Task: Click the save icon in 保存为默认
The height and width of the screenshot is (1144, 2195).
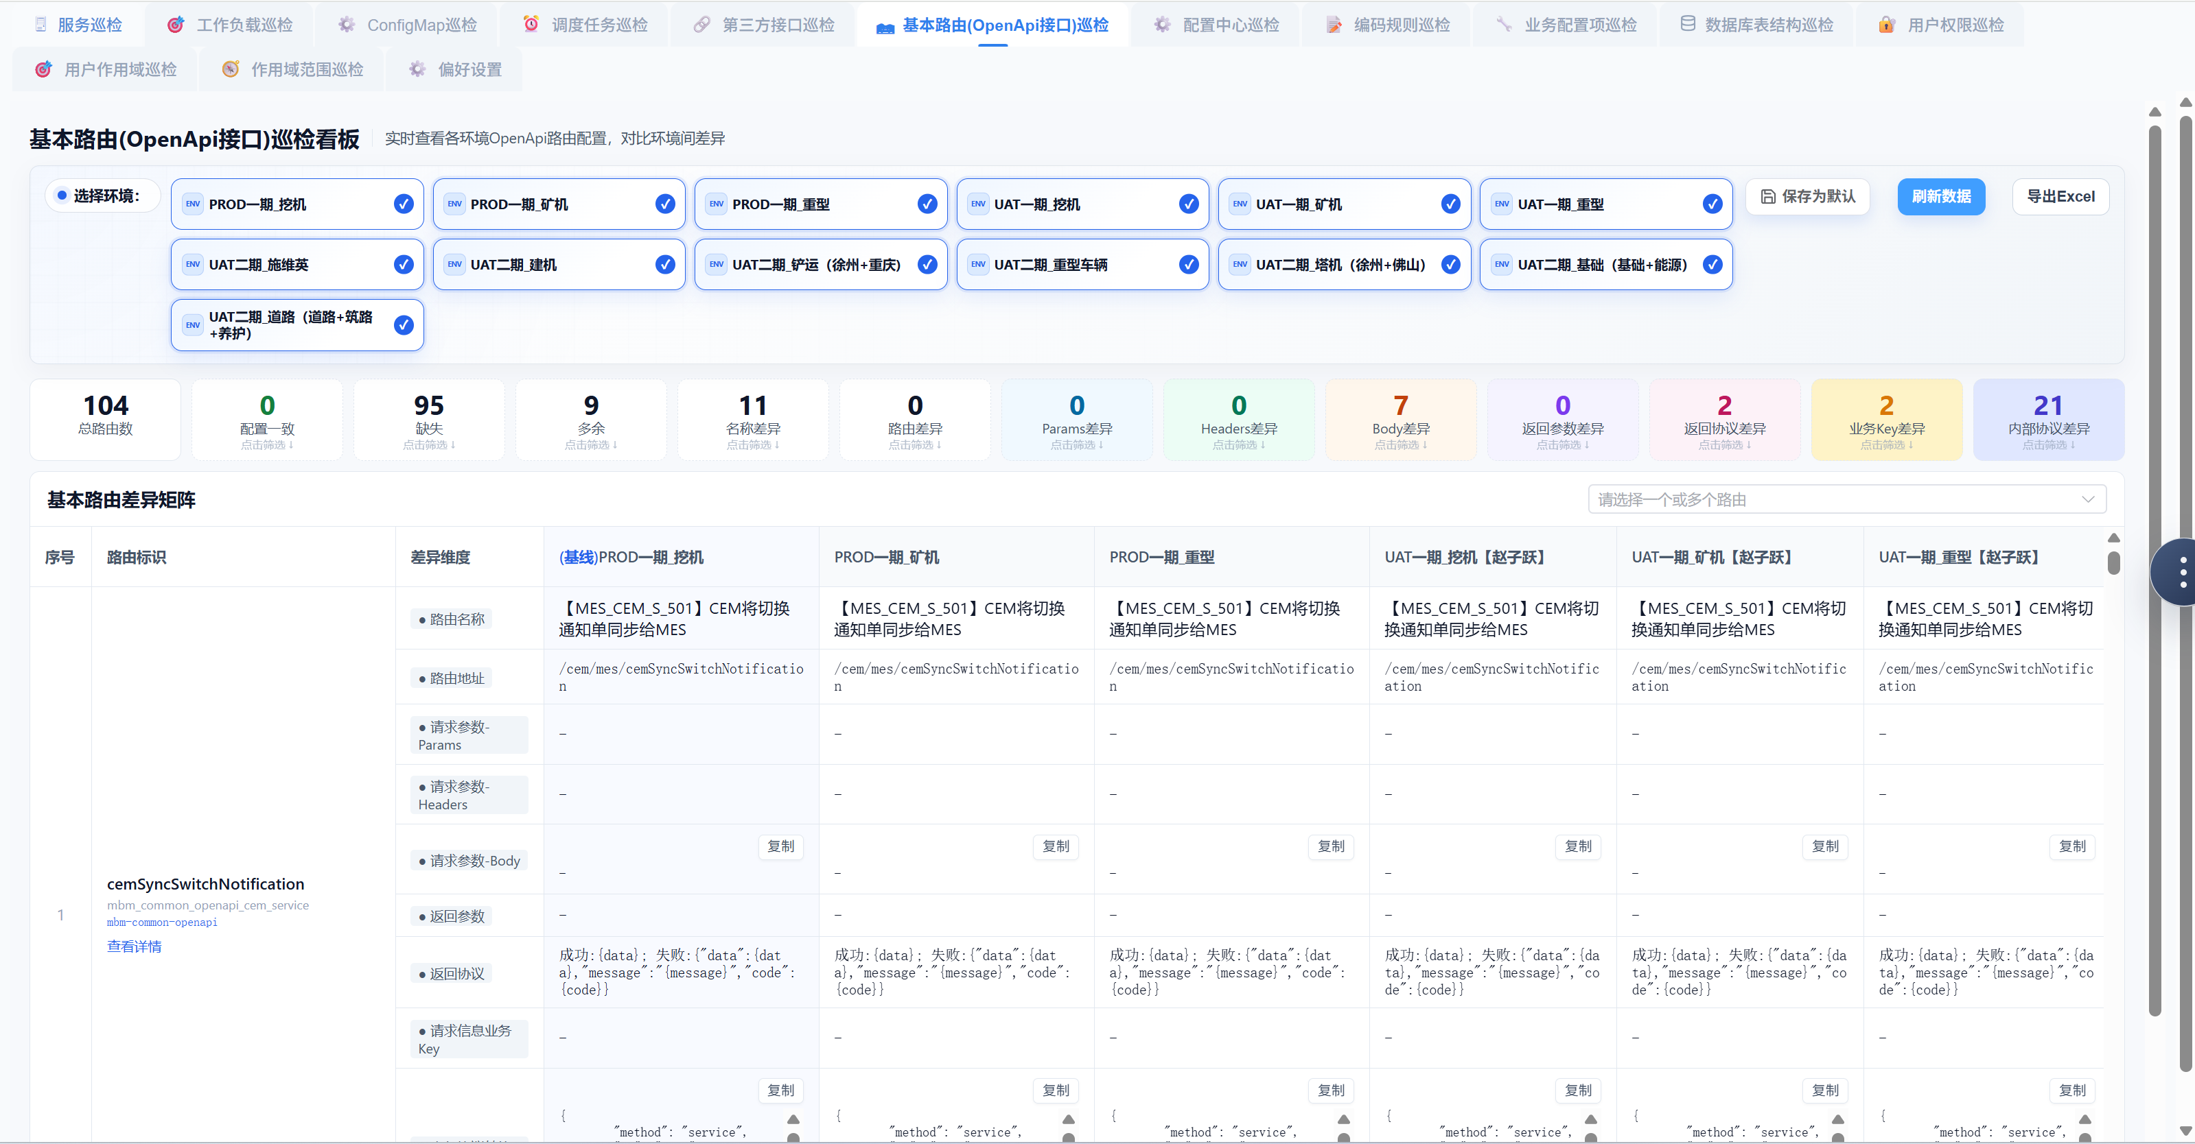Action: 1768,197
